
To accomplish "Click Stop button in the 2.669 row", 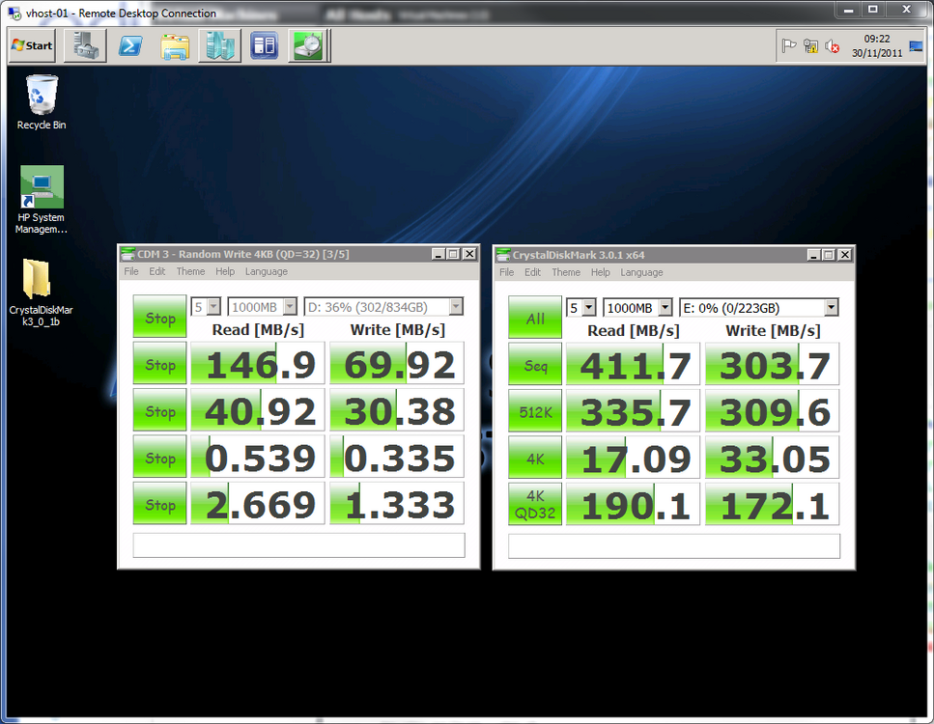I will point(159,503).
